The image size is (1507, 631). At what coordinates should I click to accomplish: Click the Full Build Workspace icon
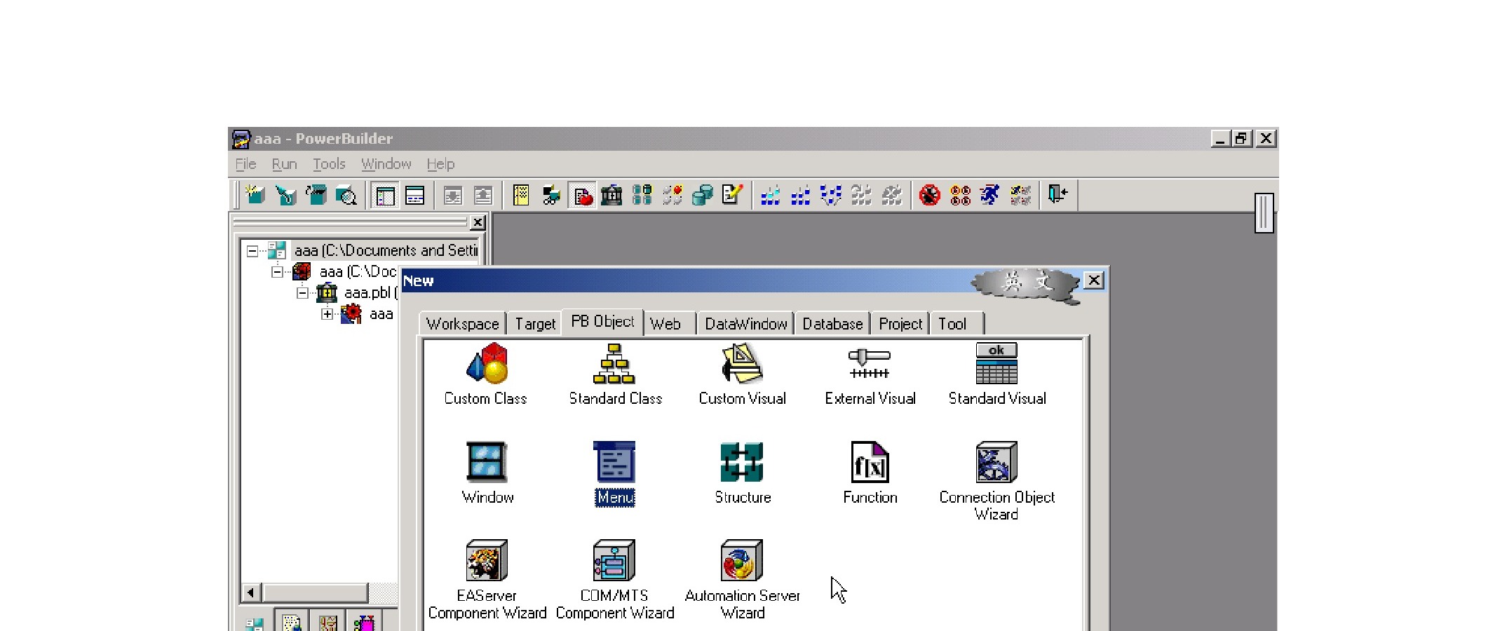[x=801, y=195]
